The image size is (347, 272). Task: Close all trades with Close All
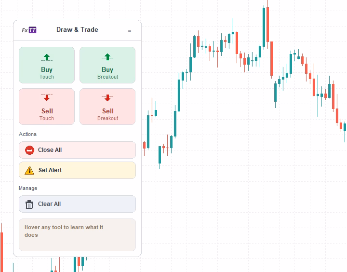click(x=77, y=150)
